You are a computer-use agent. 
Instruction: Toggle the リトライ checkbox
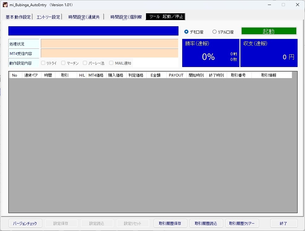click(43, 63)
